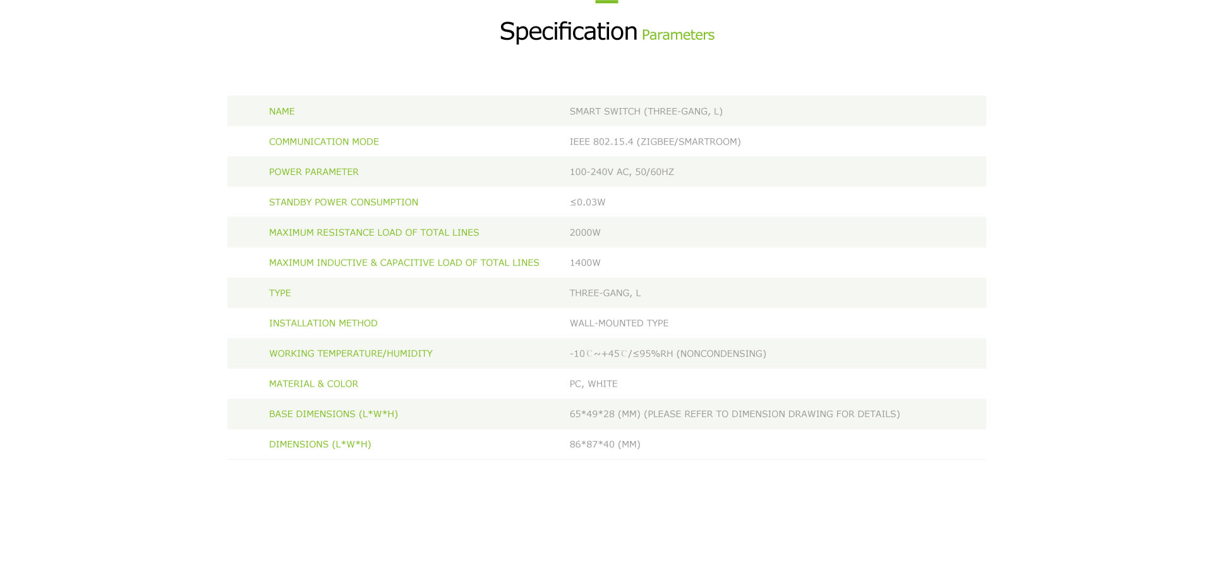The image size is (1213, 561).
Task: Click the 2000W value
Action: click(585, 232)
